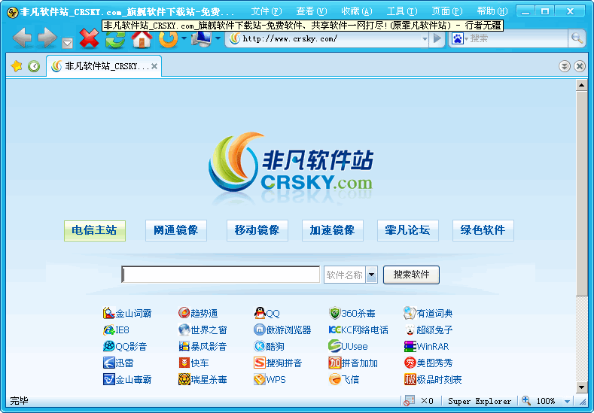Refresh the page with green arrows icon

[x=115, y=38]
